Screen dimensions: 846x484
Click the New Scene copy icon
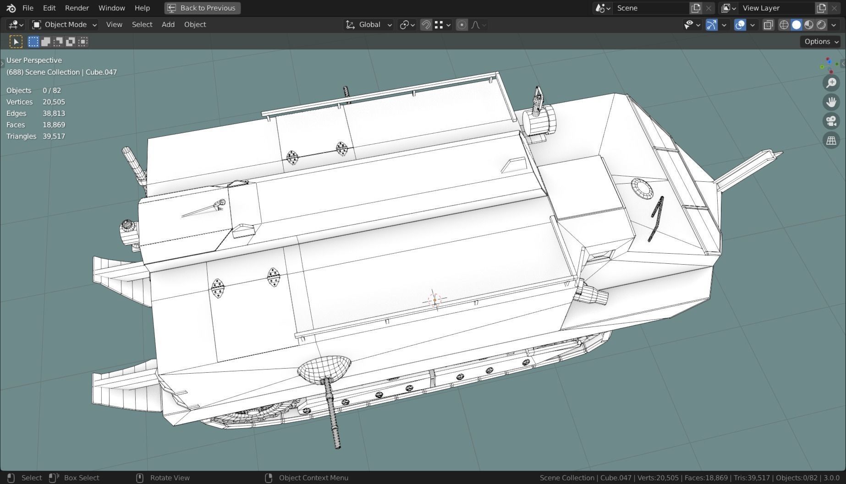tap(696, 8)
